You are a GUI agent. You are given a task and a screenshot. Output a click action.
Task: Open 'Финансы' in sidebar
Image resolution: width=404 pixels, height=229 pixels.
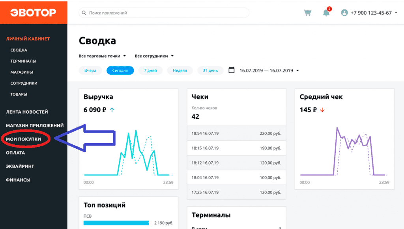[x=18, y=180]
